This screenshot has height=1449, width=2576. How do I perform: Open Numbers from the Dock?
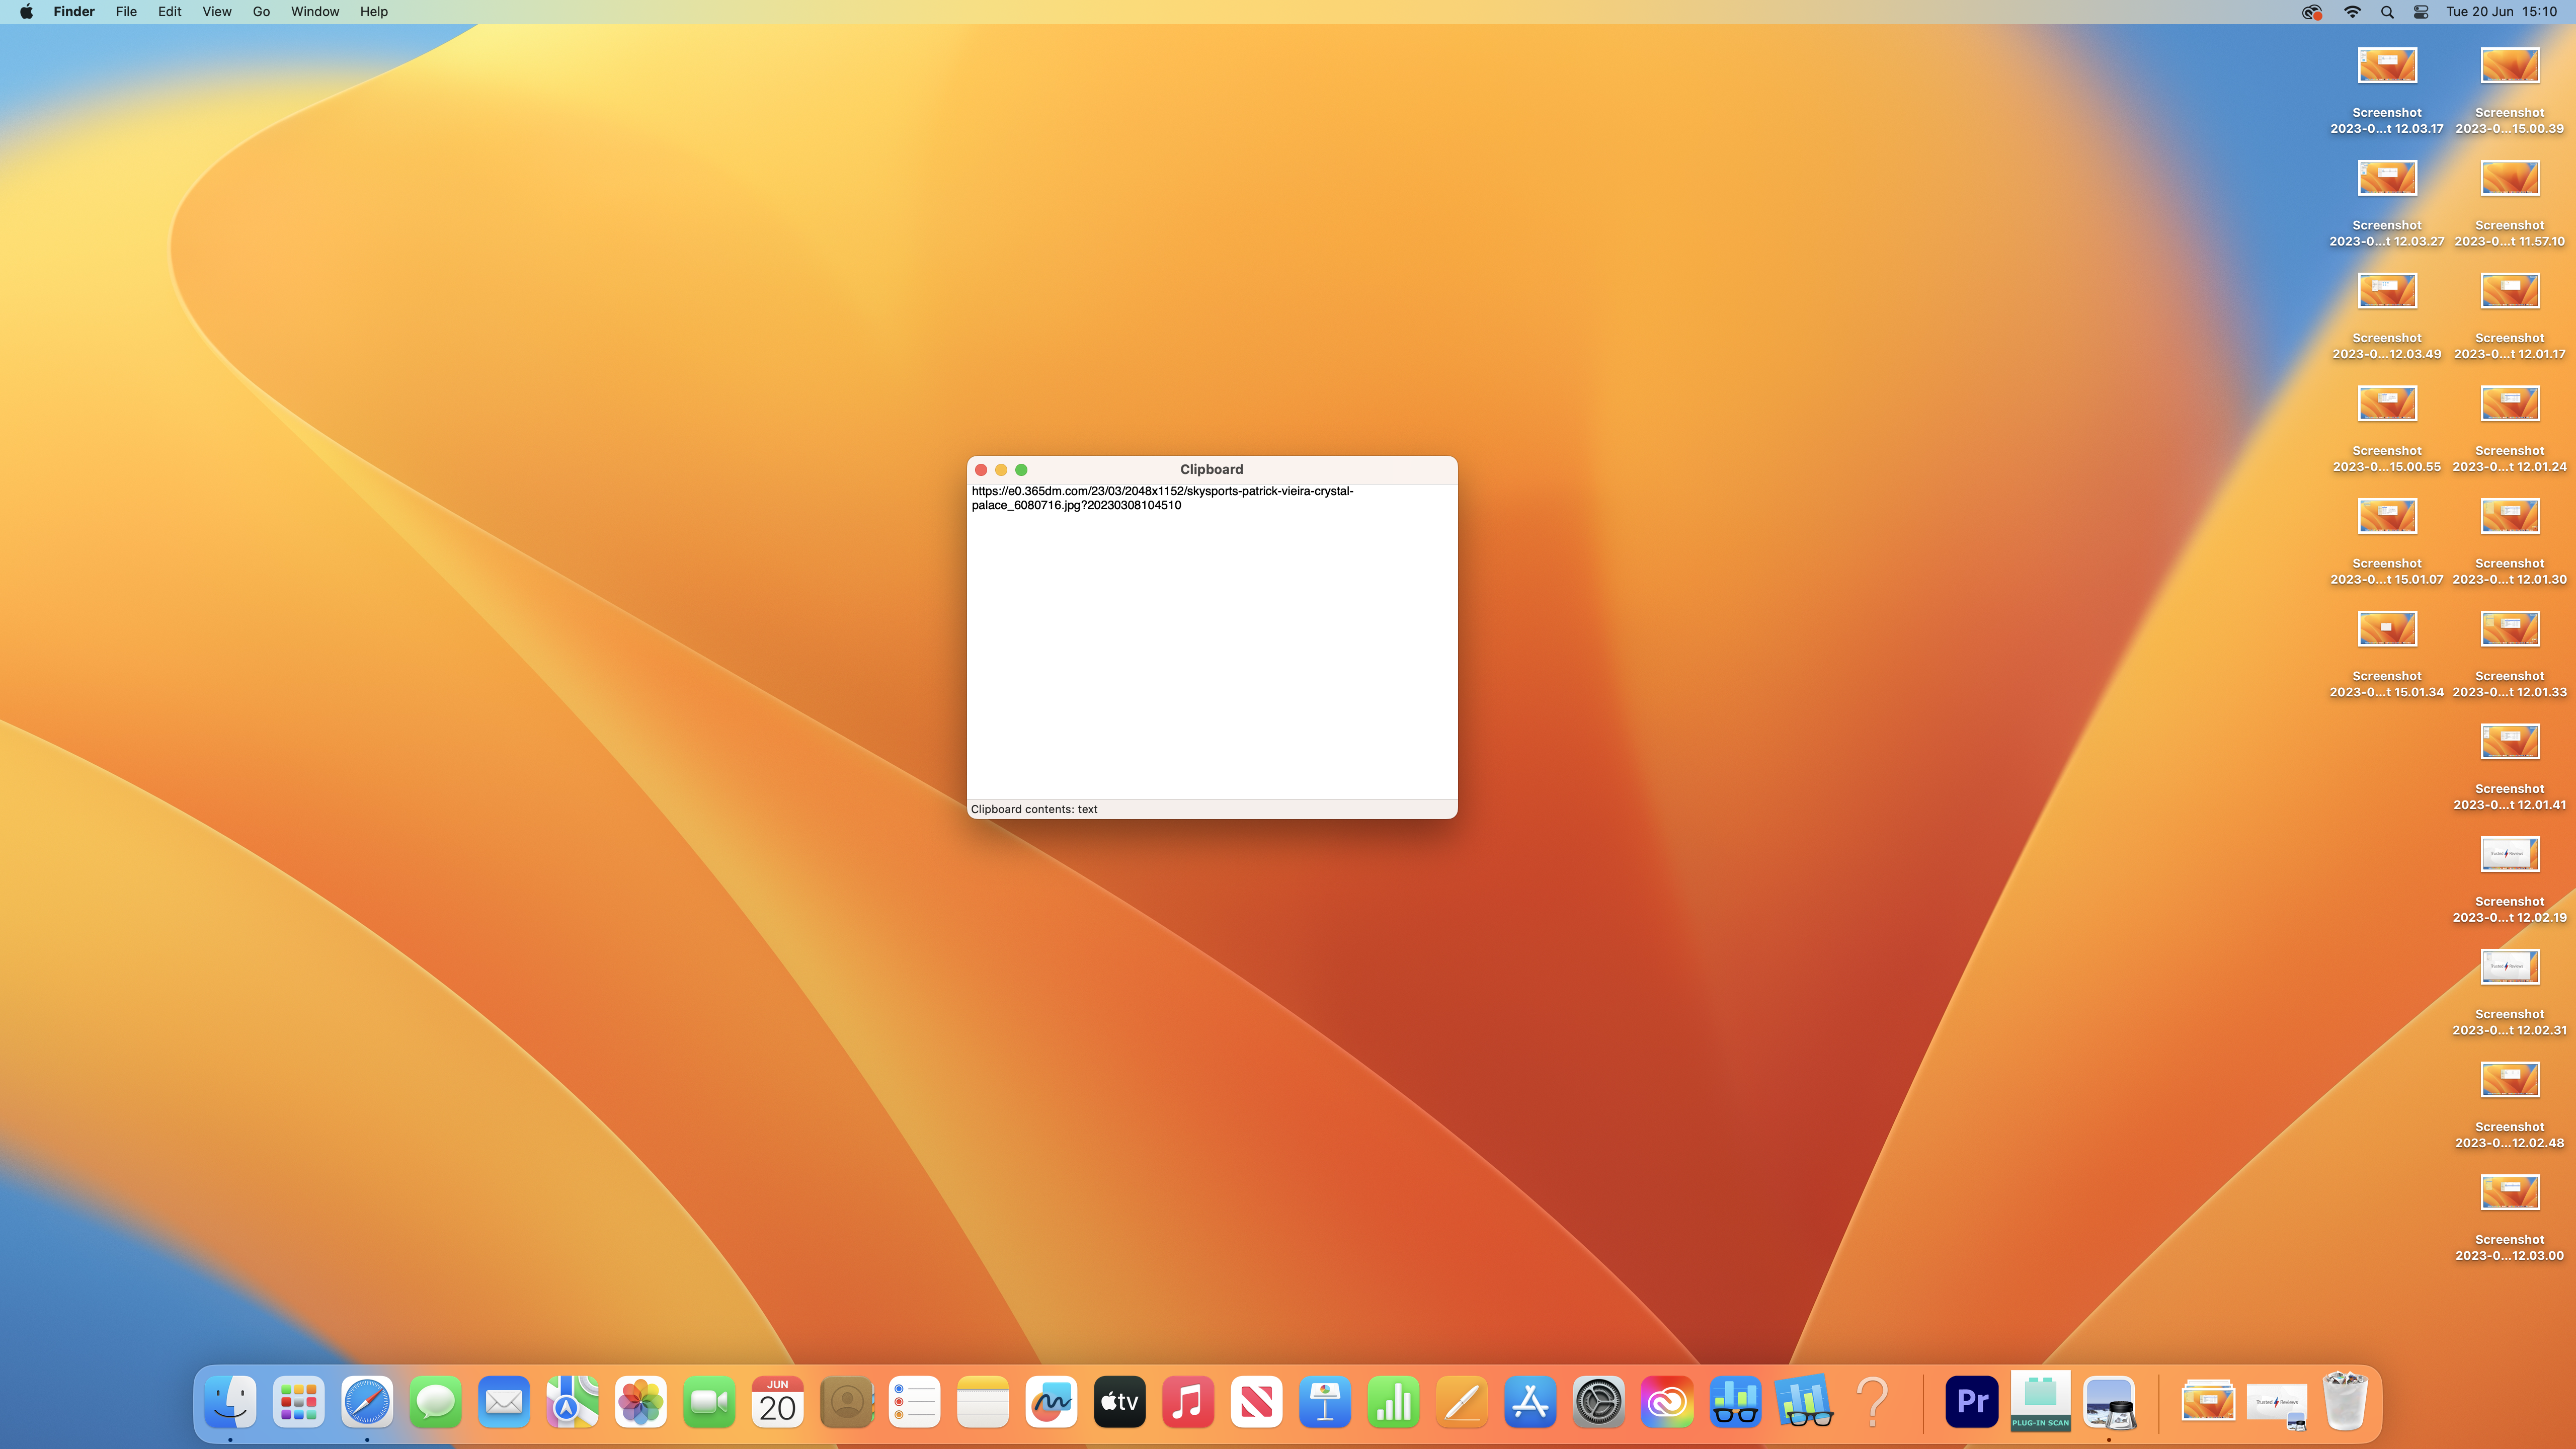point(1393,1402)
